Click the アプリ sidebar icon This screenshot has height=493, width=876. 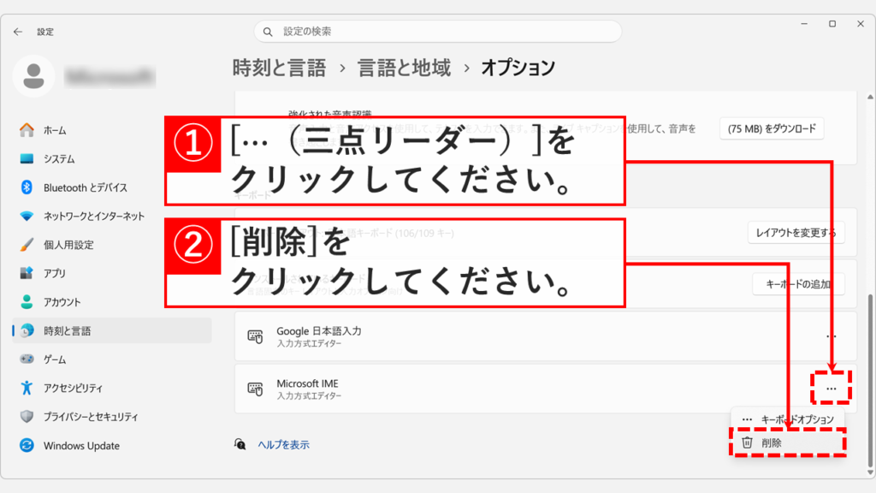27,273
